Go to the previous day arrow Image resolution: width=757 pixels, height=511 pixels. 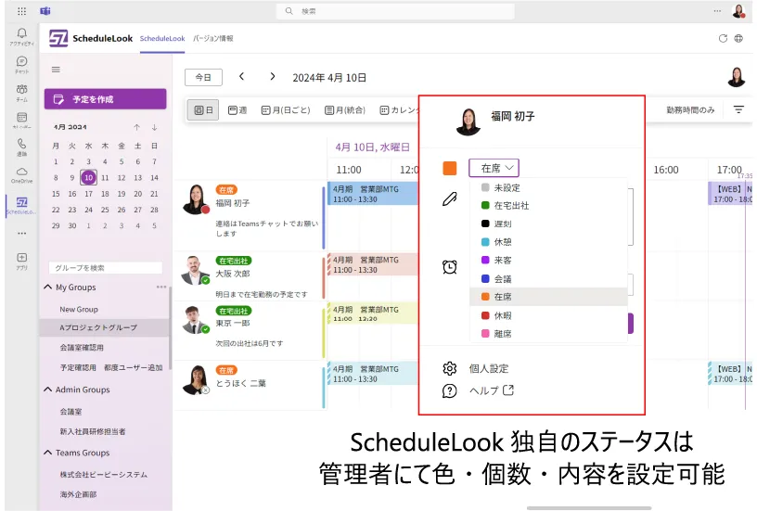pos(241,77)
